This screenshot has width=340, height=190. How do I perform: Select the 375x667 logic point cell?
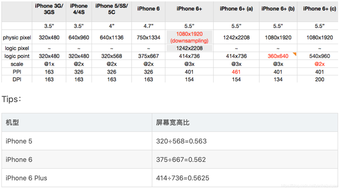(148, 56)
